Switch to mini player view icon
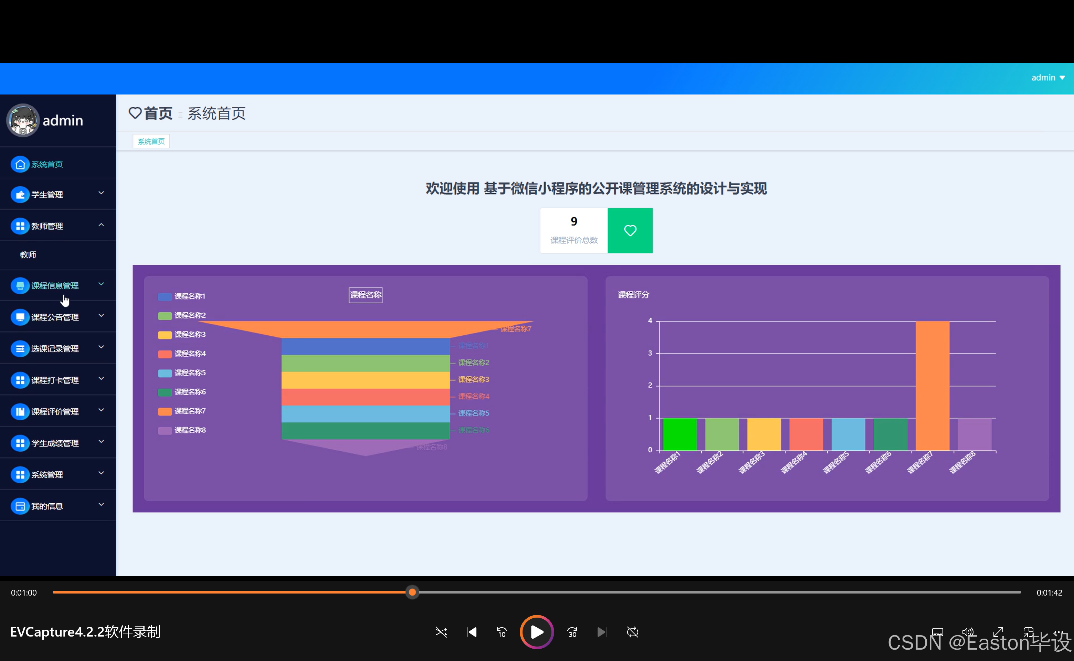 click(1028, 632)
